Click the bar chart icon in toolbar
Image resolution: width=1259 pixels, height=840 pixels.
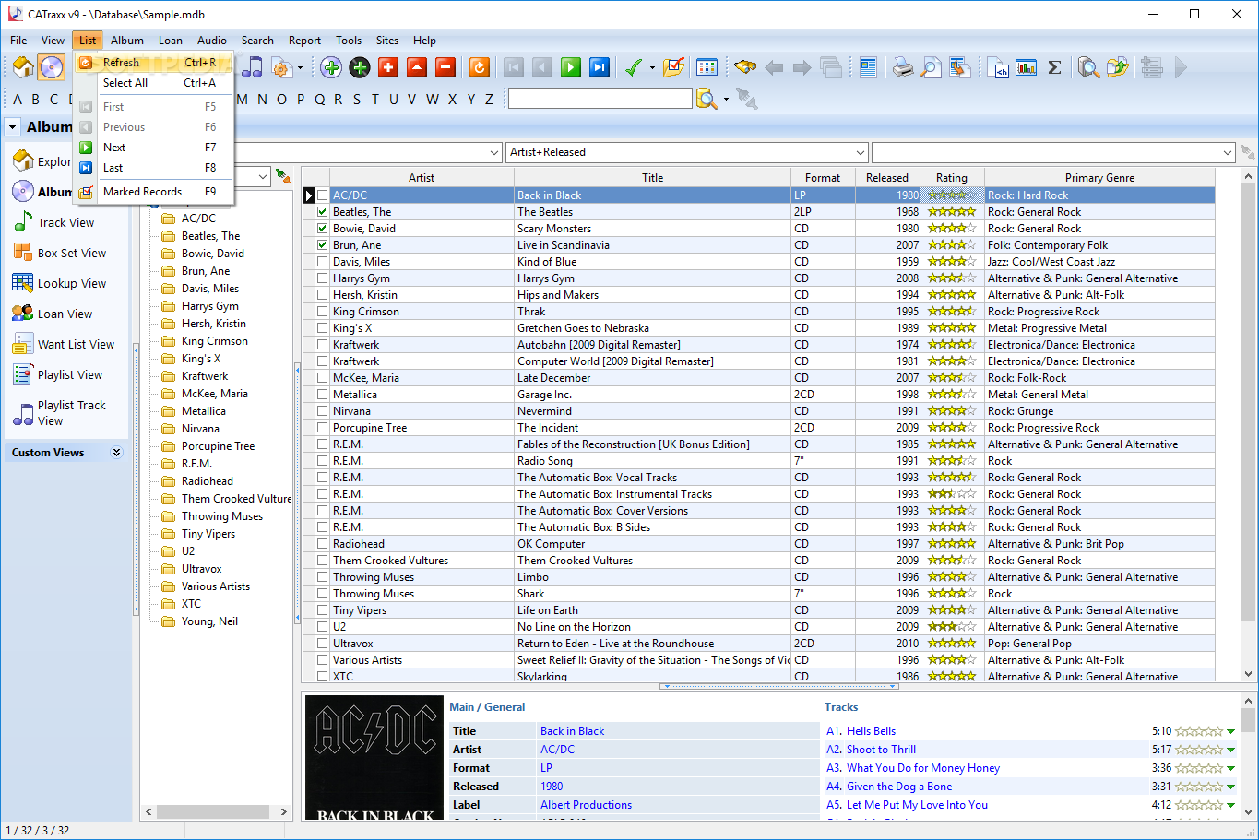click(1026, 67)
